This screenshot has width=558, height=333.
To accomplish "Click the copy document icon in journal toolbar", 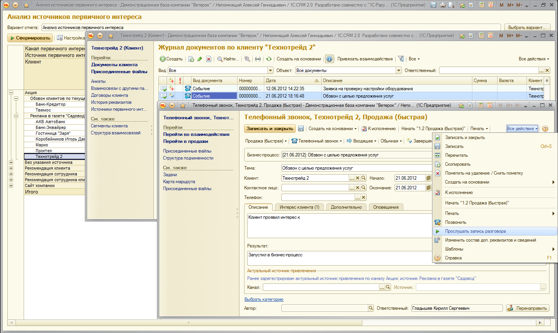I will coord(191,59).
